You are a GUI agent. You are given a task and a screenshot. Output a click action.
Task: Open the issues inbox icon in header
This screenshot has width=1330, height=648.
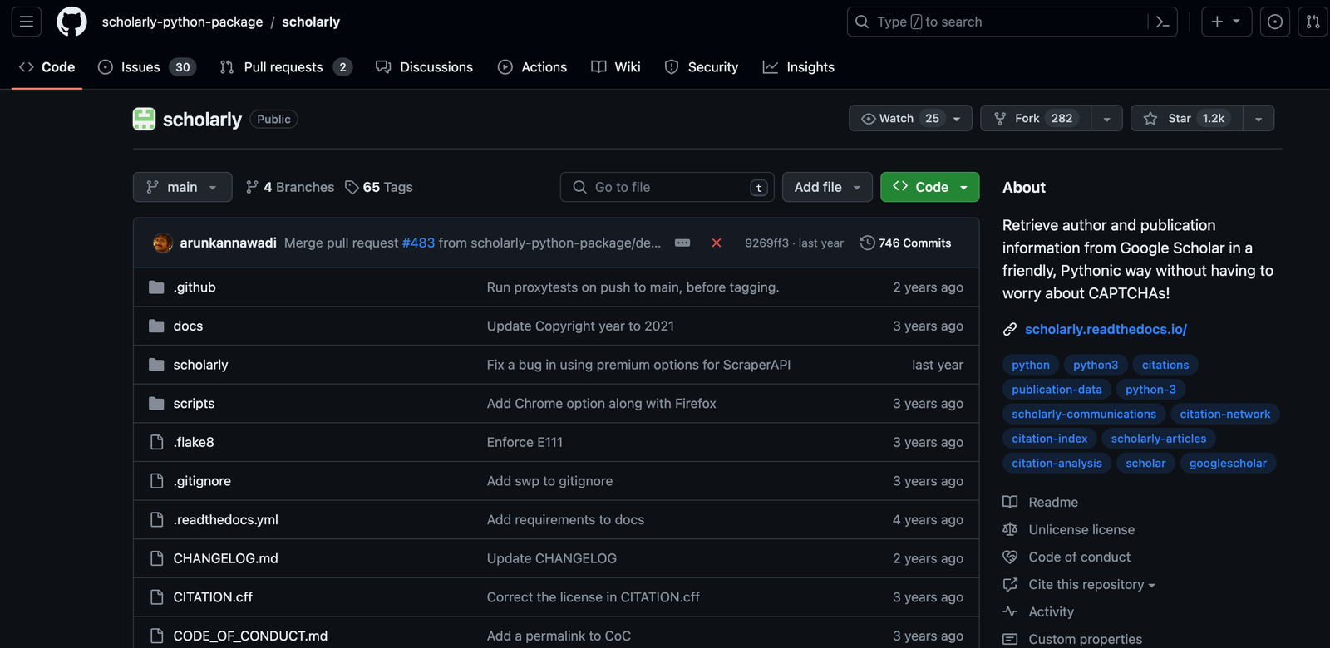[1274, 22]
